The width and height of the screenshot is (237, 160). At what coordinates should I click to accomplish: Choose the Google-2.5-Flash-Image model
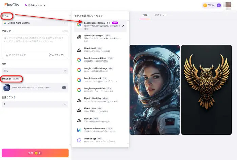(100, 70)
